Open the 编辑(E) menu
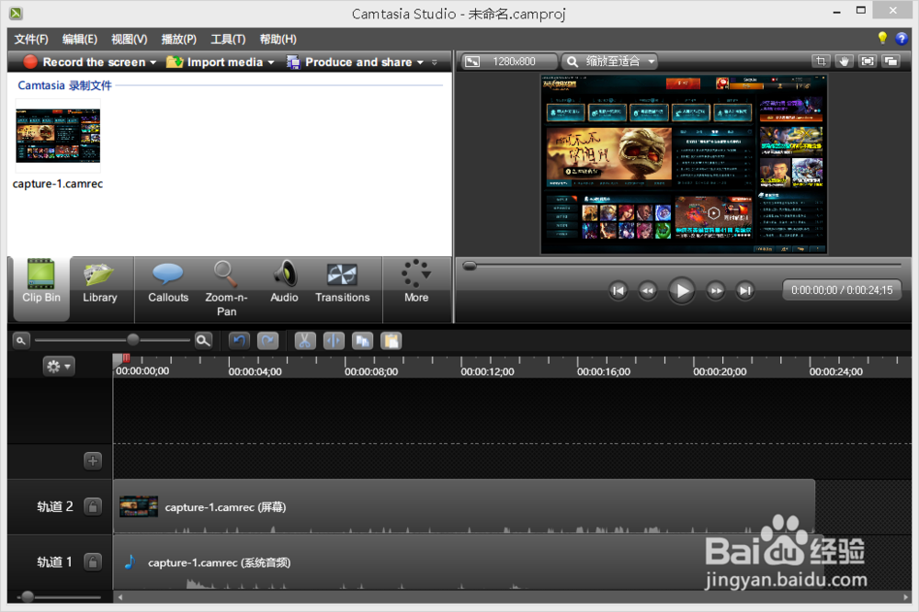 80,40
